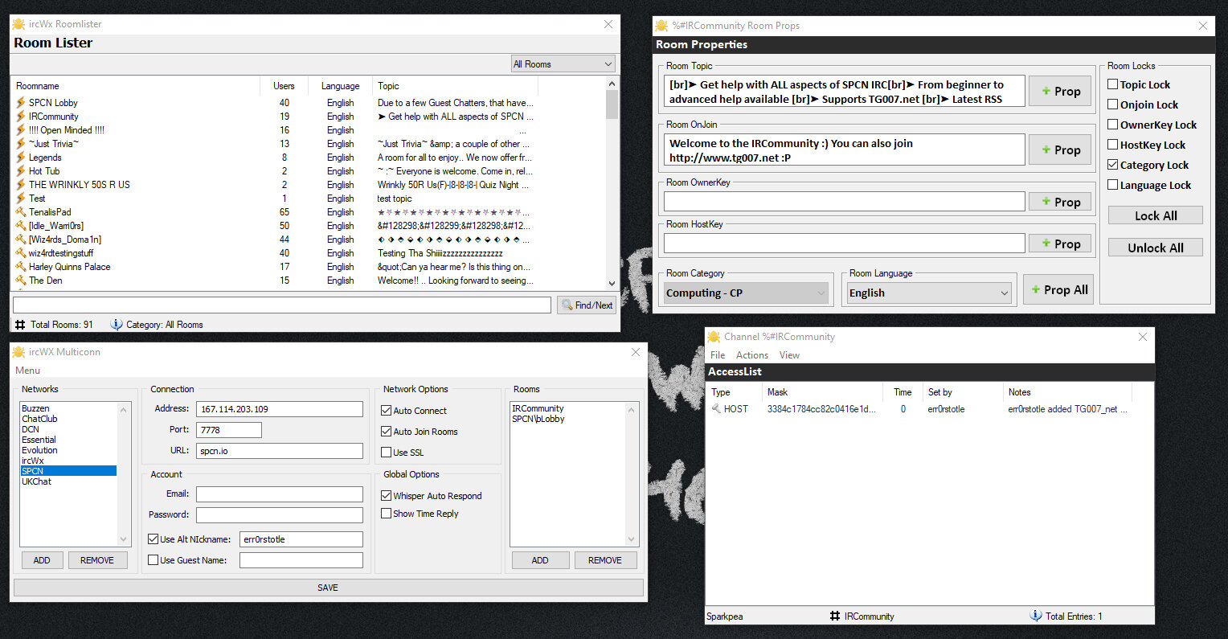The width and height of the screenshot is (1228, 639).
Task: Click the green plus Prop for Room Topic
Action: 1060,92
